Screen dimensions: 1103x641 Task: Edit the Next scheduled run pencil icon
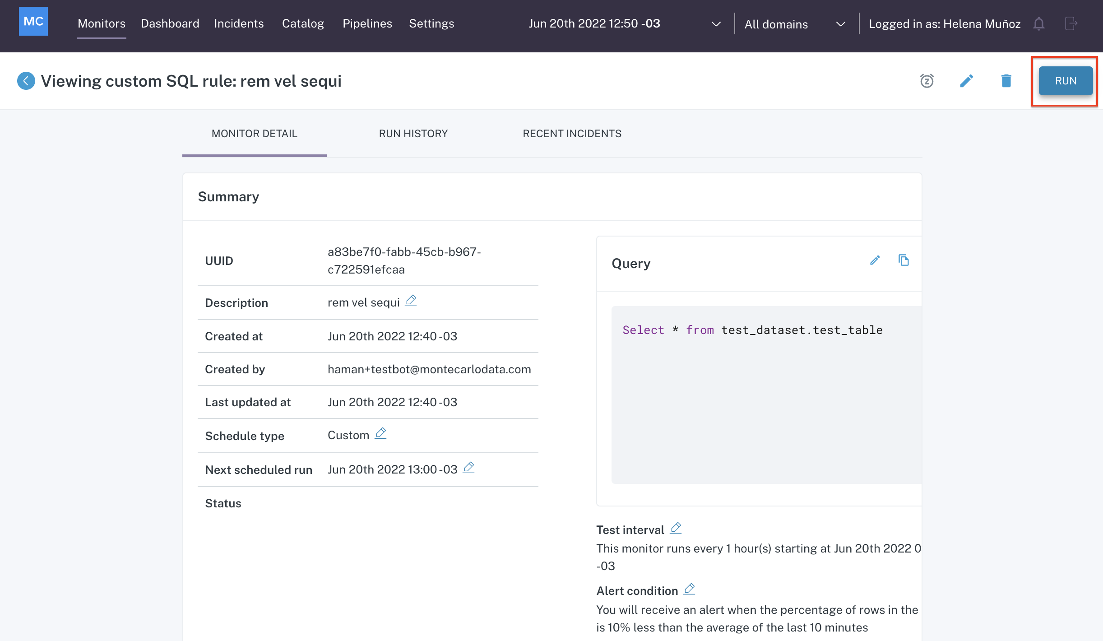469,468
